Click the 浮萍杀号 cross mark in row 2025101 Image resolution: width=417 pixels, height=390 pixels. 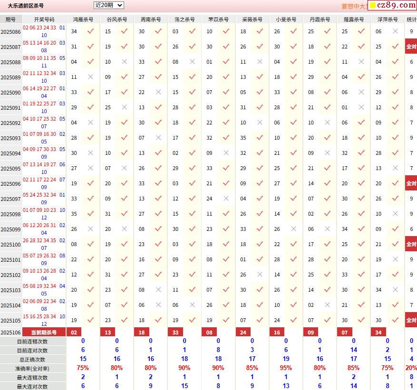(395, 259)
